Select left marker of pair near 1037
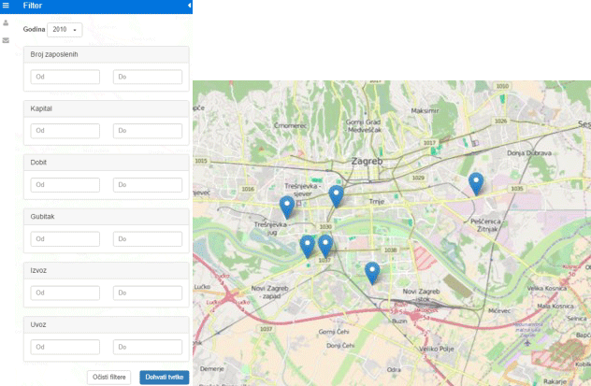Viewport: 591px width, 386px height. tap(307, 247)
